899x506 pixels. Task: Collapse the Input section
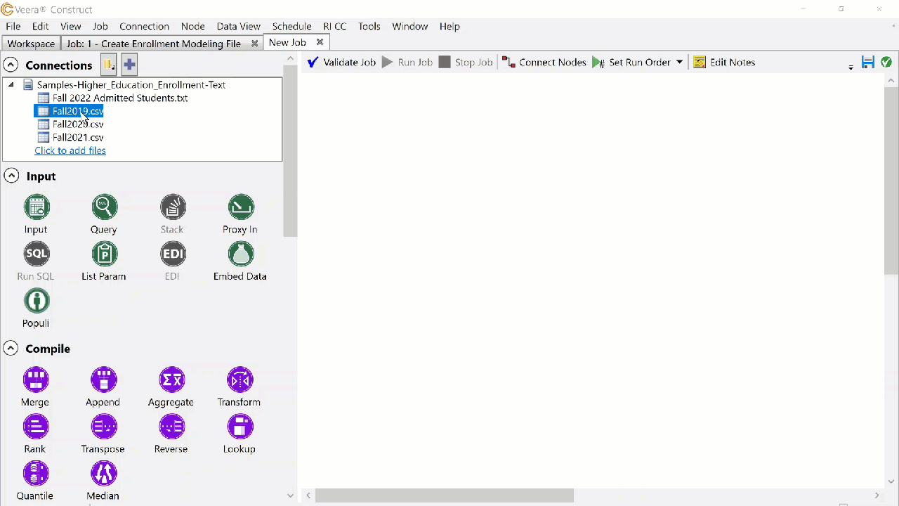pyautogui.click(x=11, y=176)
